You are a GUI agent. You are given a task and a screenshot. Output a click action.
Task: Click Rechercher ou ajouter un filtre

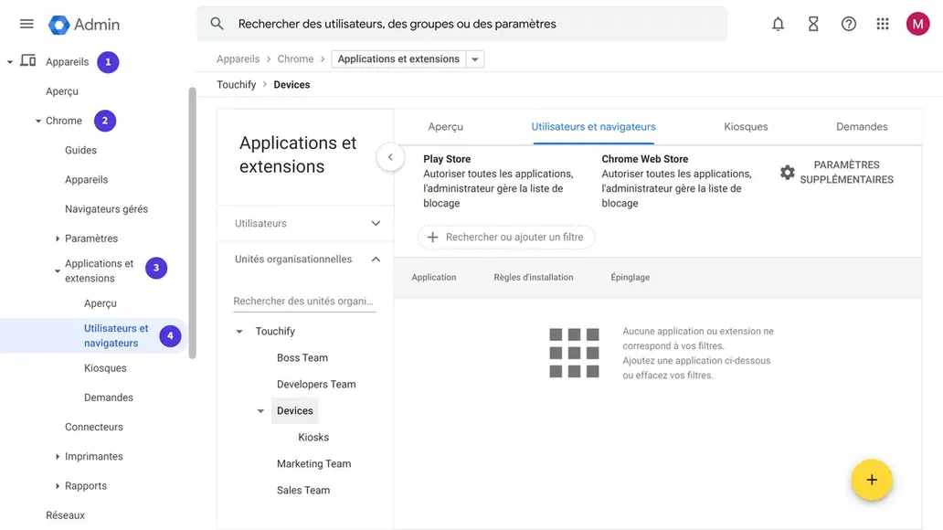[x=506, y=237]
